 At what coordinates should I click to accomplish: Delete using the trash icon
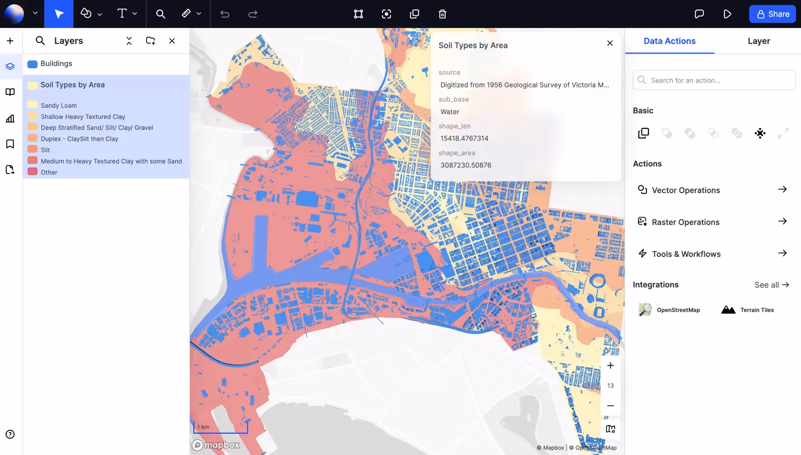point(442,14)
